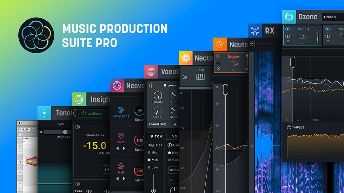Open the Match EQ preset list icon
This screenshot has width=344, height=193.
coord(287,42)
